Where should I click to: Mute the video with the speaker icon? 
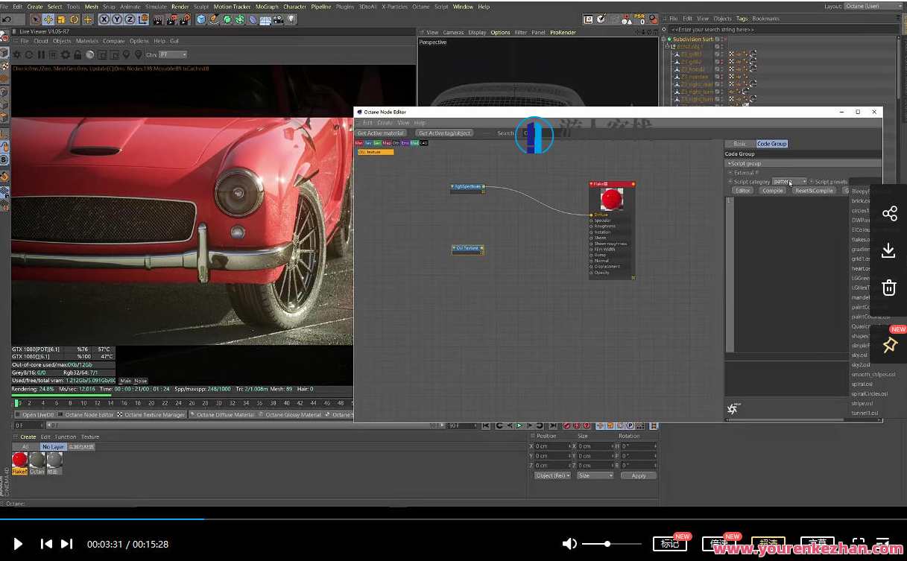(569, 545)
